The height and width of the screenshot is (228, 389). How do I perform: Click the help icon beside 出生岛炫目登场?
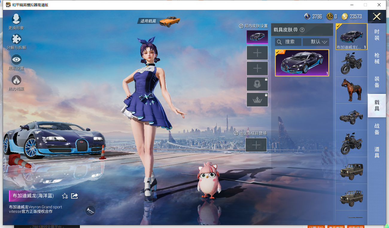[x=236, y=133]
